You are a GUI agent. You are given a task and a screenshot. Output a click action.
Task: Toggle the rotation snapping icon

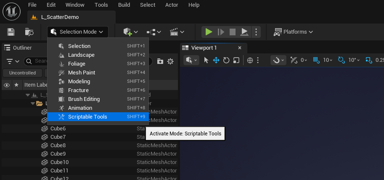pos(342,60)
